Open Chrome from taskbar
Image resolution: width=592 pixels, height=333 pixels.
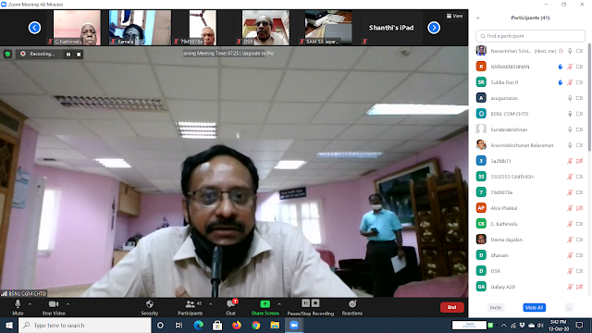[x=256, y=325]
